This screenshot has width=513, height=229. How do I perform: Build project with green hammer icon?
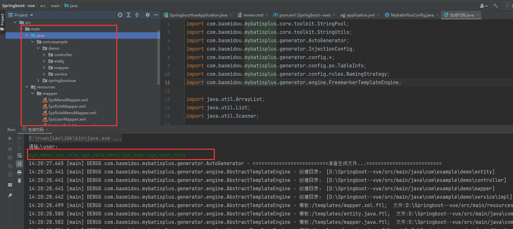pyautogui.click(x=496, y=5)
